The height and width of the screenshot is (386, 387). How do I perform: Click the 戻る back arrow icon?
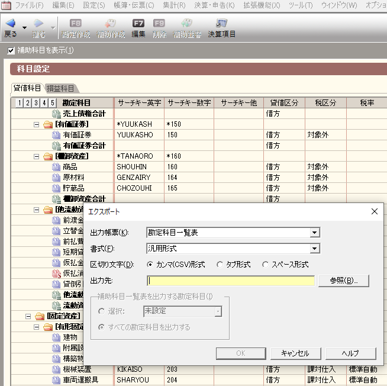[11, 23]
